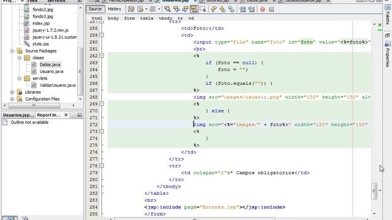Open Forward history dropdown arrow
392x220 pixels.
159,9
